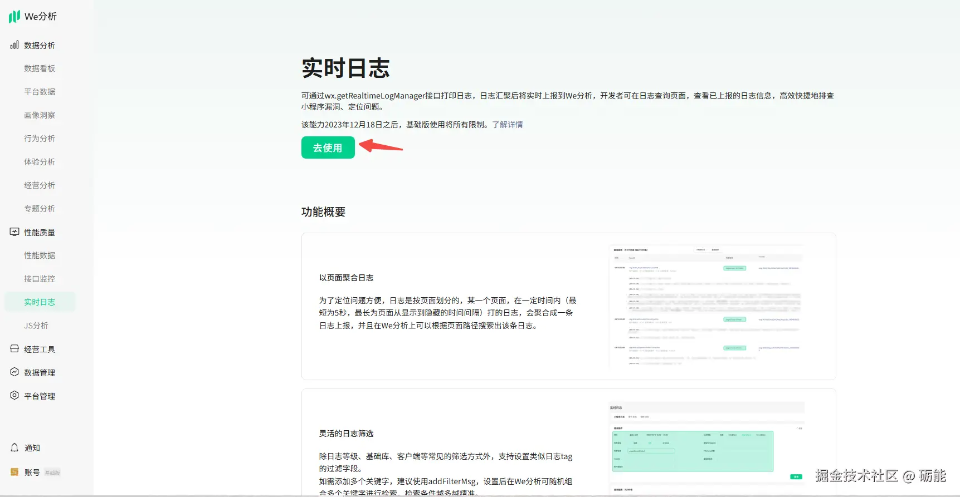Click the green 去使用 button

coord(328,147)
